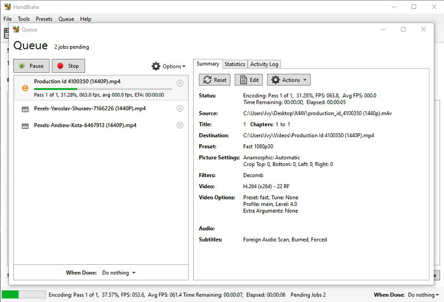The image size is (444, 302).
Task: Click the waiting icon beside Pexels-Andrew-Kota
Action: pos(25,126)
